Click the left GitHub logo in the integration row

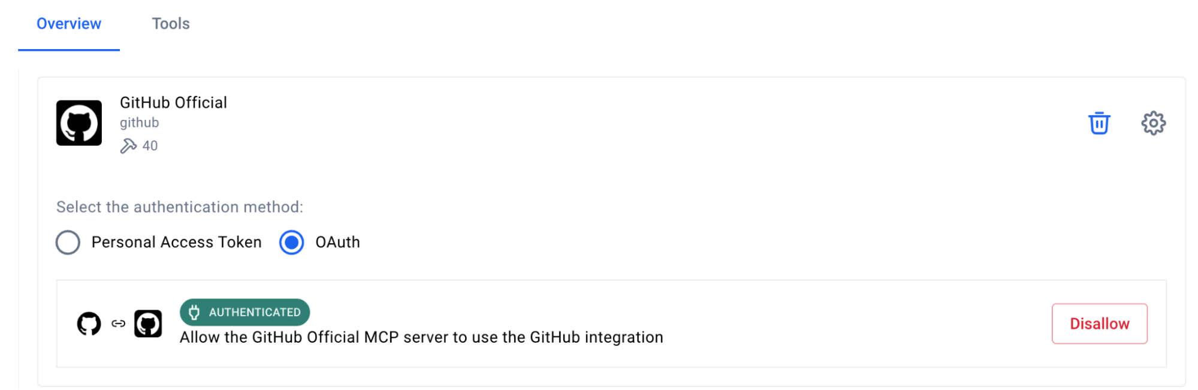(90, 324)
